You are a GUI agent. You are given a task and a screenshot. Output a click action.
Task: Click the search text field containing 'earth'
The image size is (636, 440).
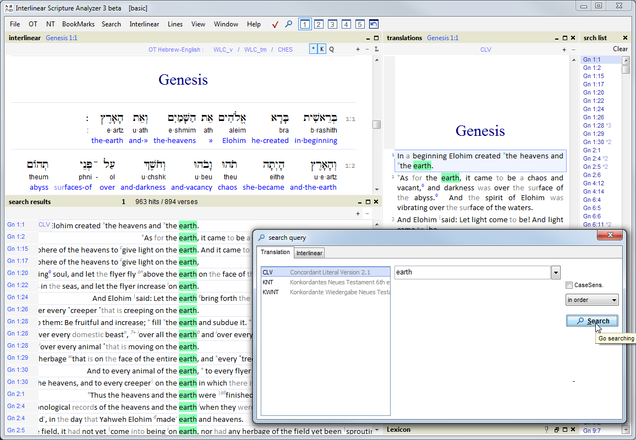click(472, 272)
